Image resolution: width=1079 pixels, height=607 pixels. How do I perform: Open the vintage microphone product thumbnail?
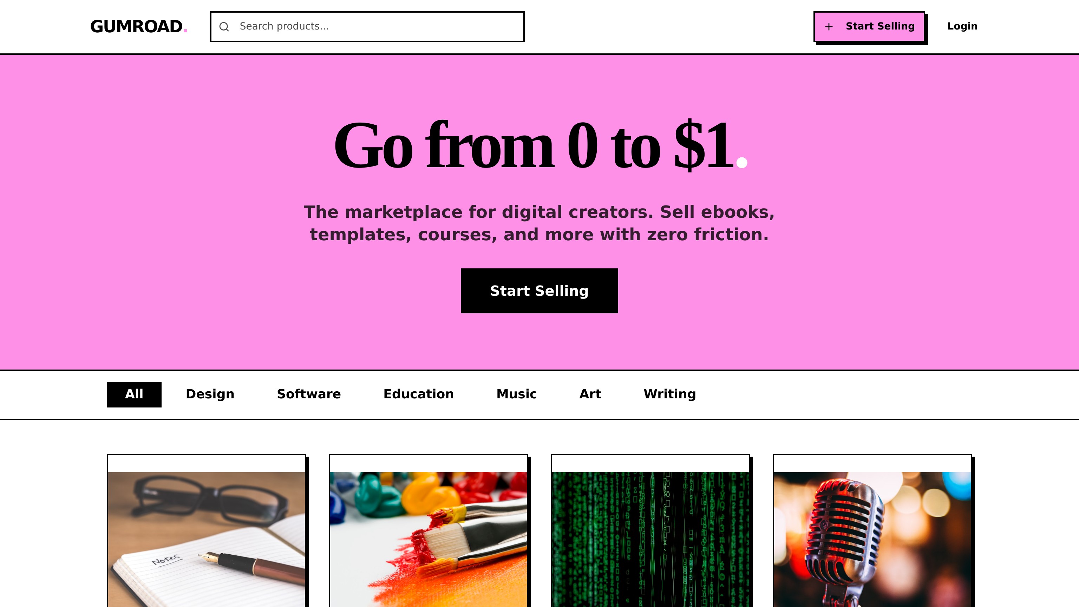872,540
